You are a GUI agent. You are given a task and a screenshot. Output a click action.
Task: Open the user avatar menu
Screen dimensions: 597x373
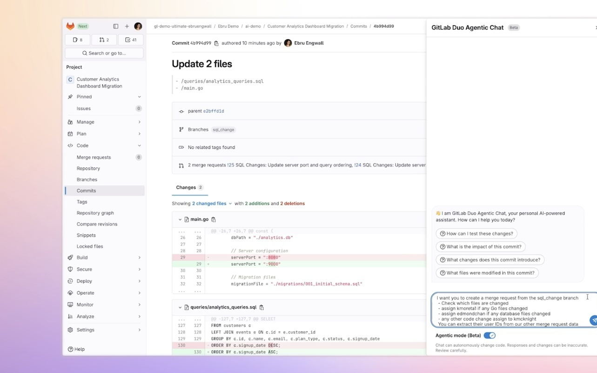tap(138, 26)
